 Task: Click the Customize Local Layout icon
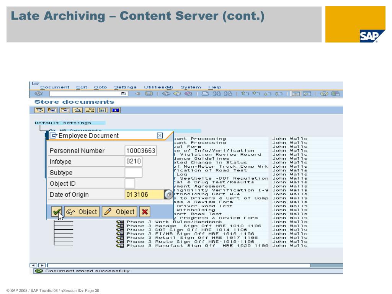click(x=335, y=94)
